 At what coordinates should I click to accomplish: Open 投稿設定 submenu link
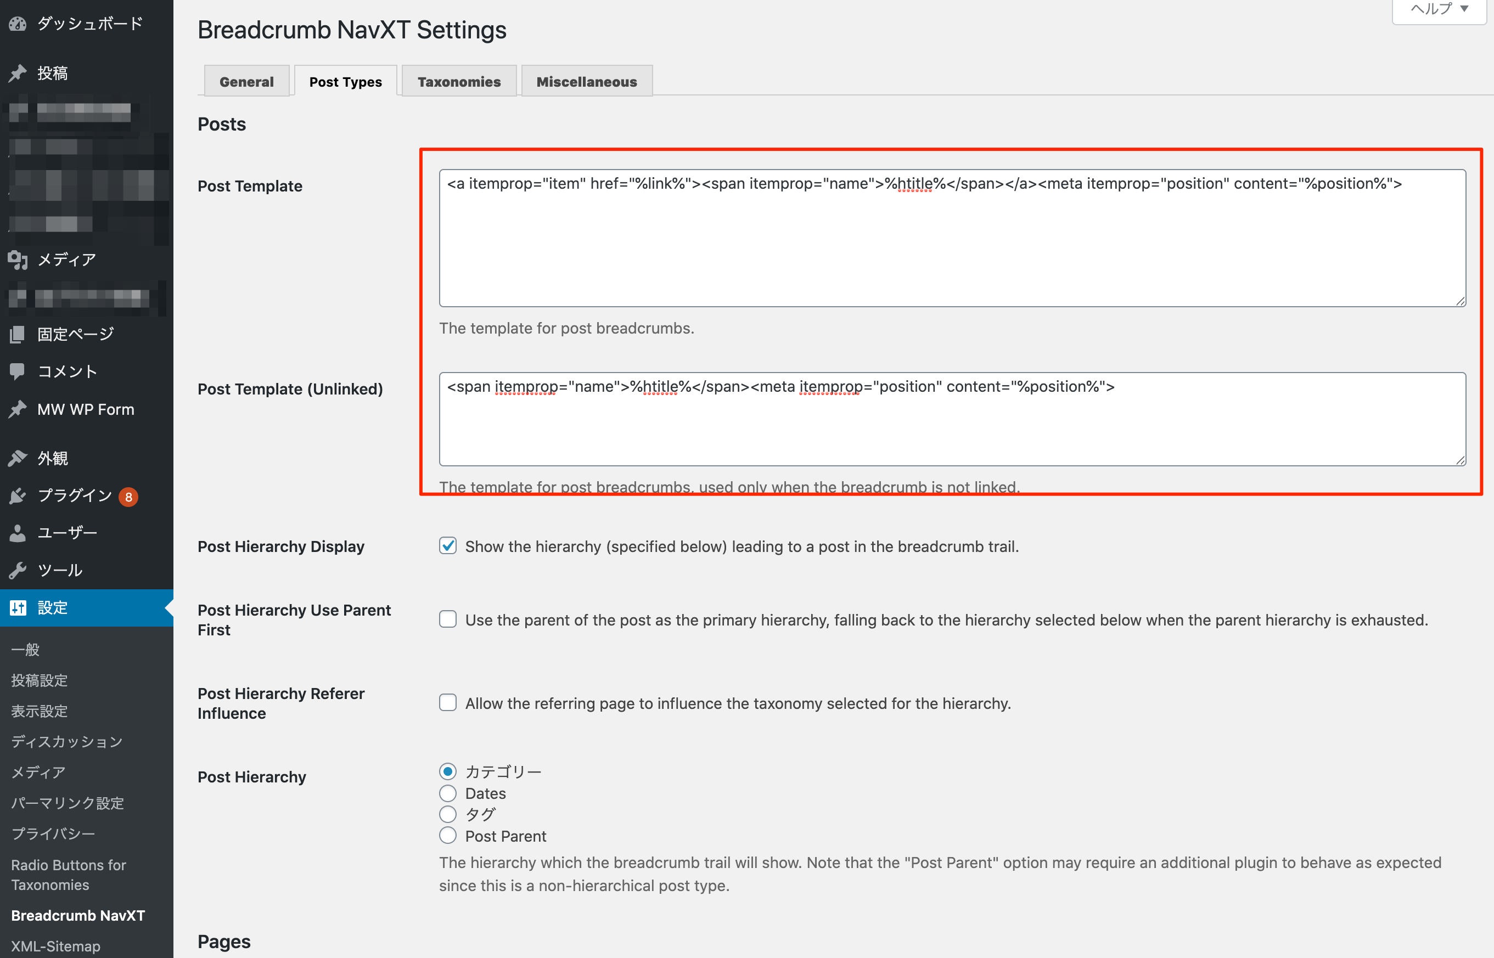coord(39,680)
